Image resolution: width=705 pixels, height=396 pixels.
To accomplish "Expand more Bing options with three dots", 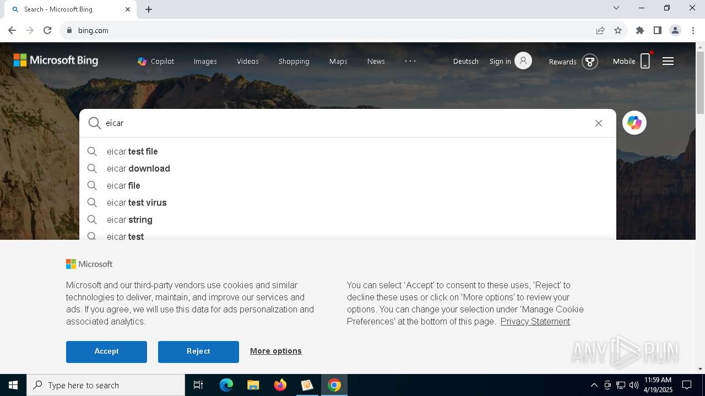I will (410, 61).
